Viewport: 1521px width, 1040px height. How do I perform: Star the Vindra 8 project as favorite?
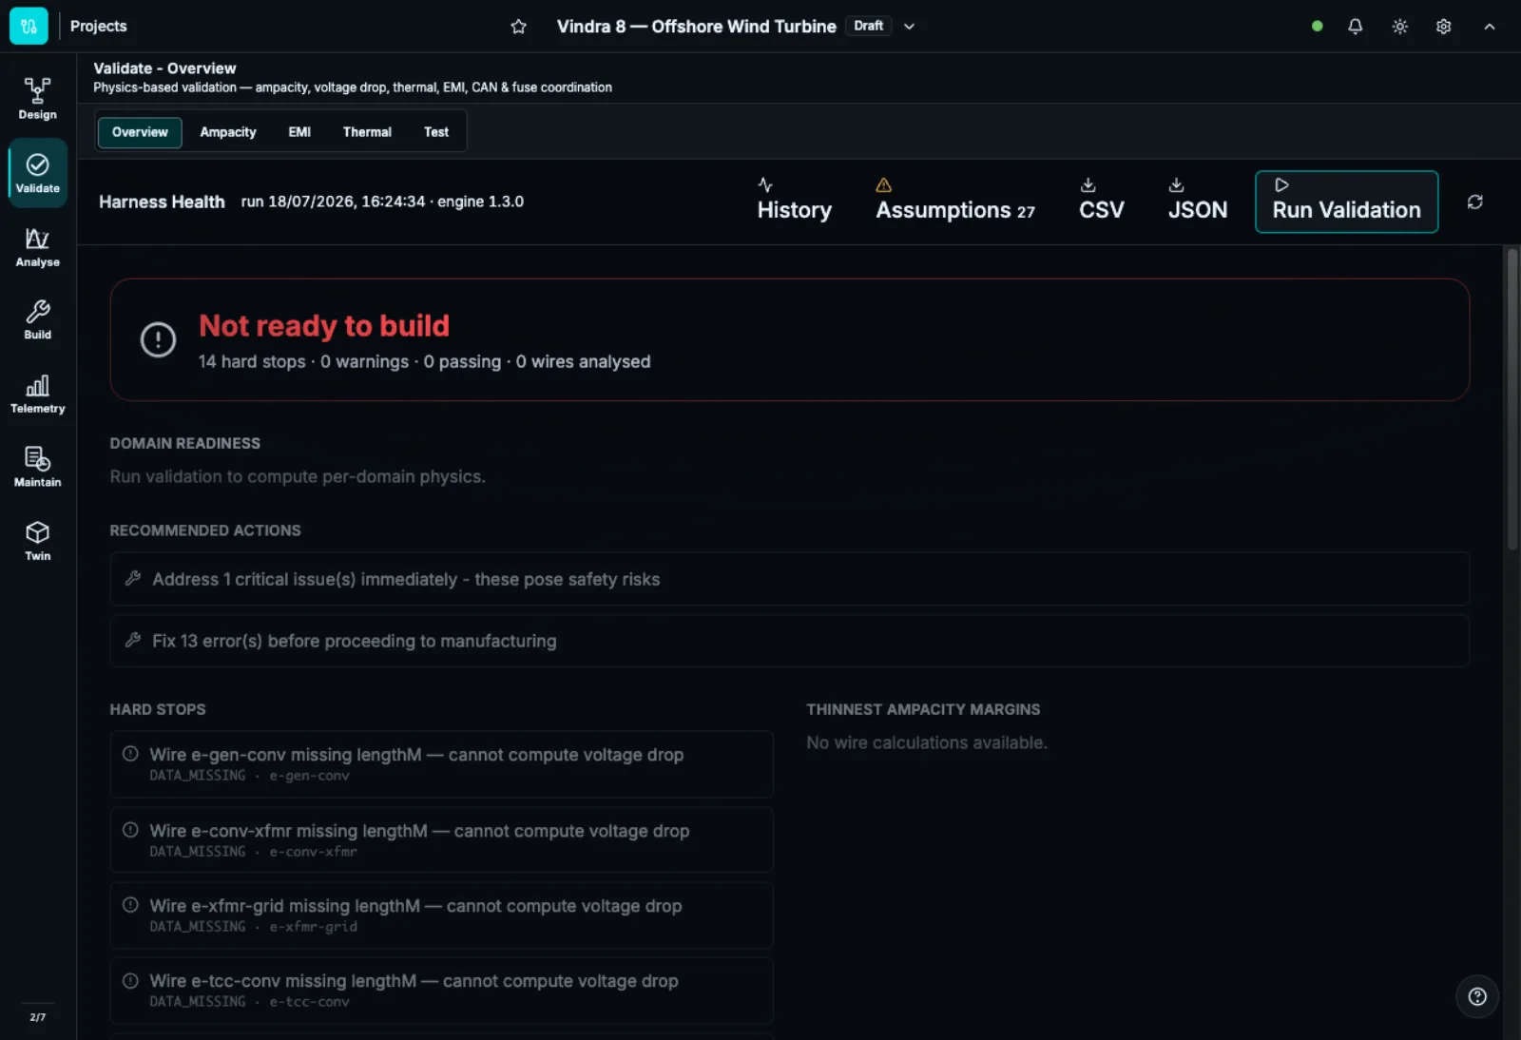518,27
